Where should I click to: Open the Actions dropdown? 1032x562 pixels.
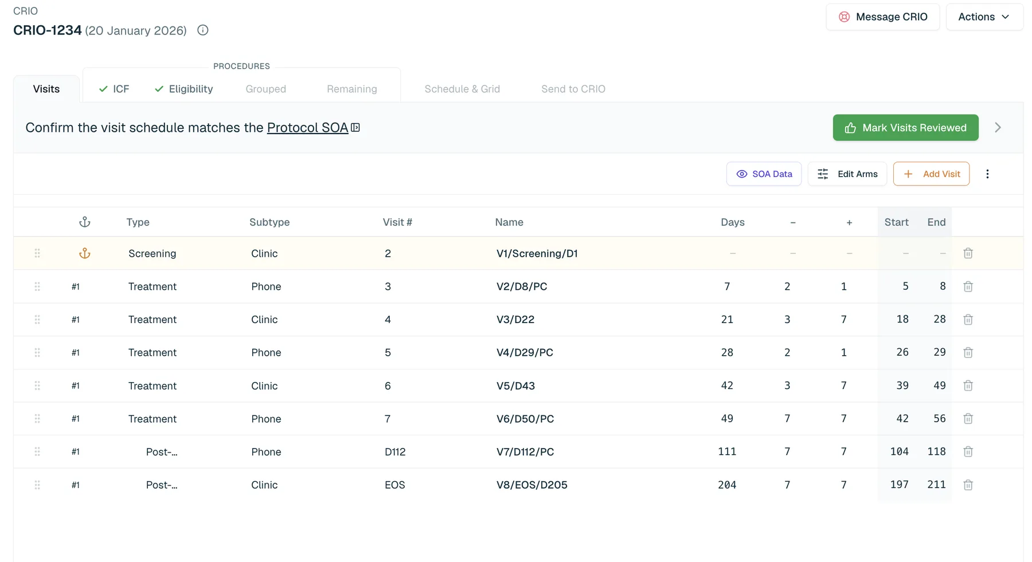[984, 17]
